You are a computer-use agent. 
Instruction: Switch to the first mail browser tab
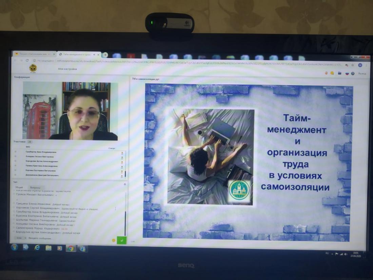[x=34, y=54]
